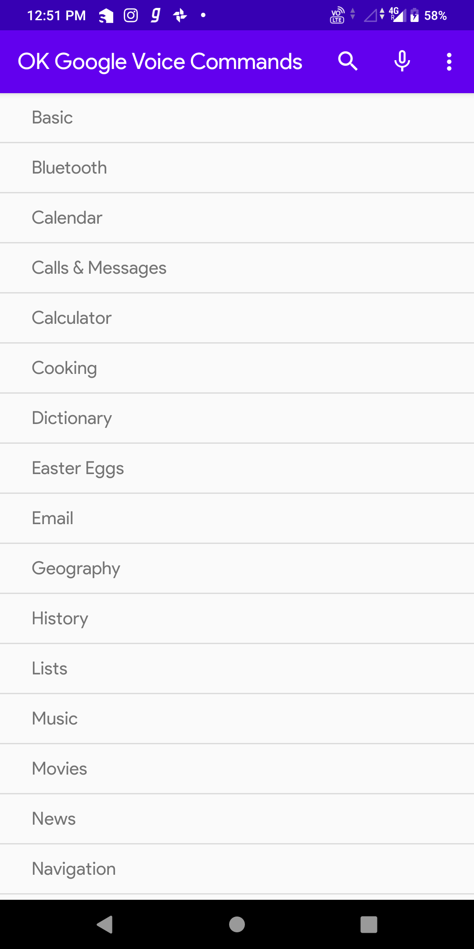Open the Navigation category
This screenshot has height=949, width=474.
pos(237,869)
